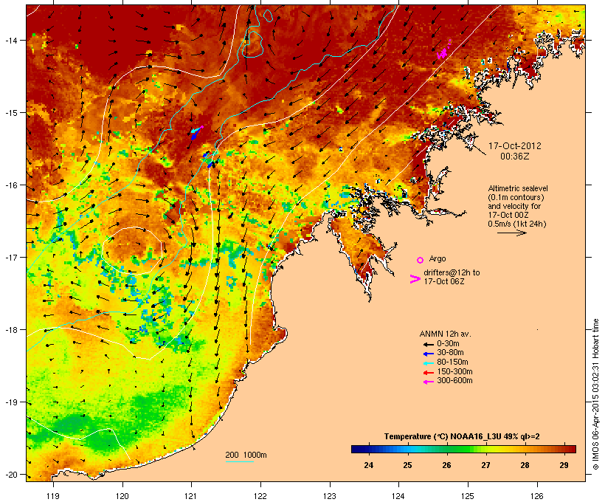This screenshot has width=605, height=502.
Task: Click the cyan 200 1000m isobath legend line
Action: (239, 461)
